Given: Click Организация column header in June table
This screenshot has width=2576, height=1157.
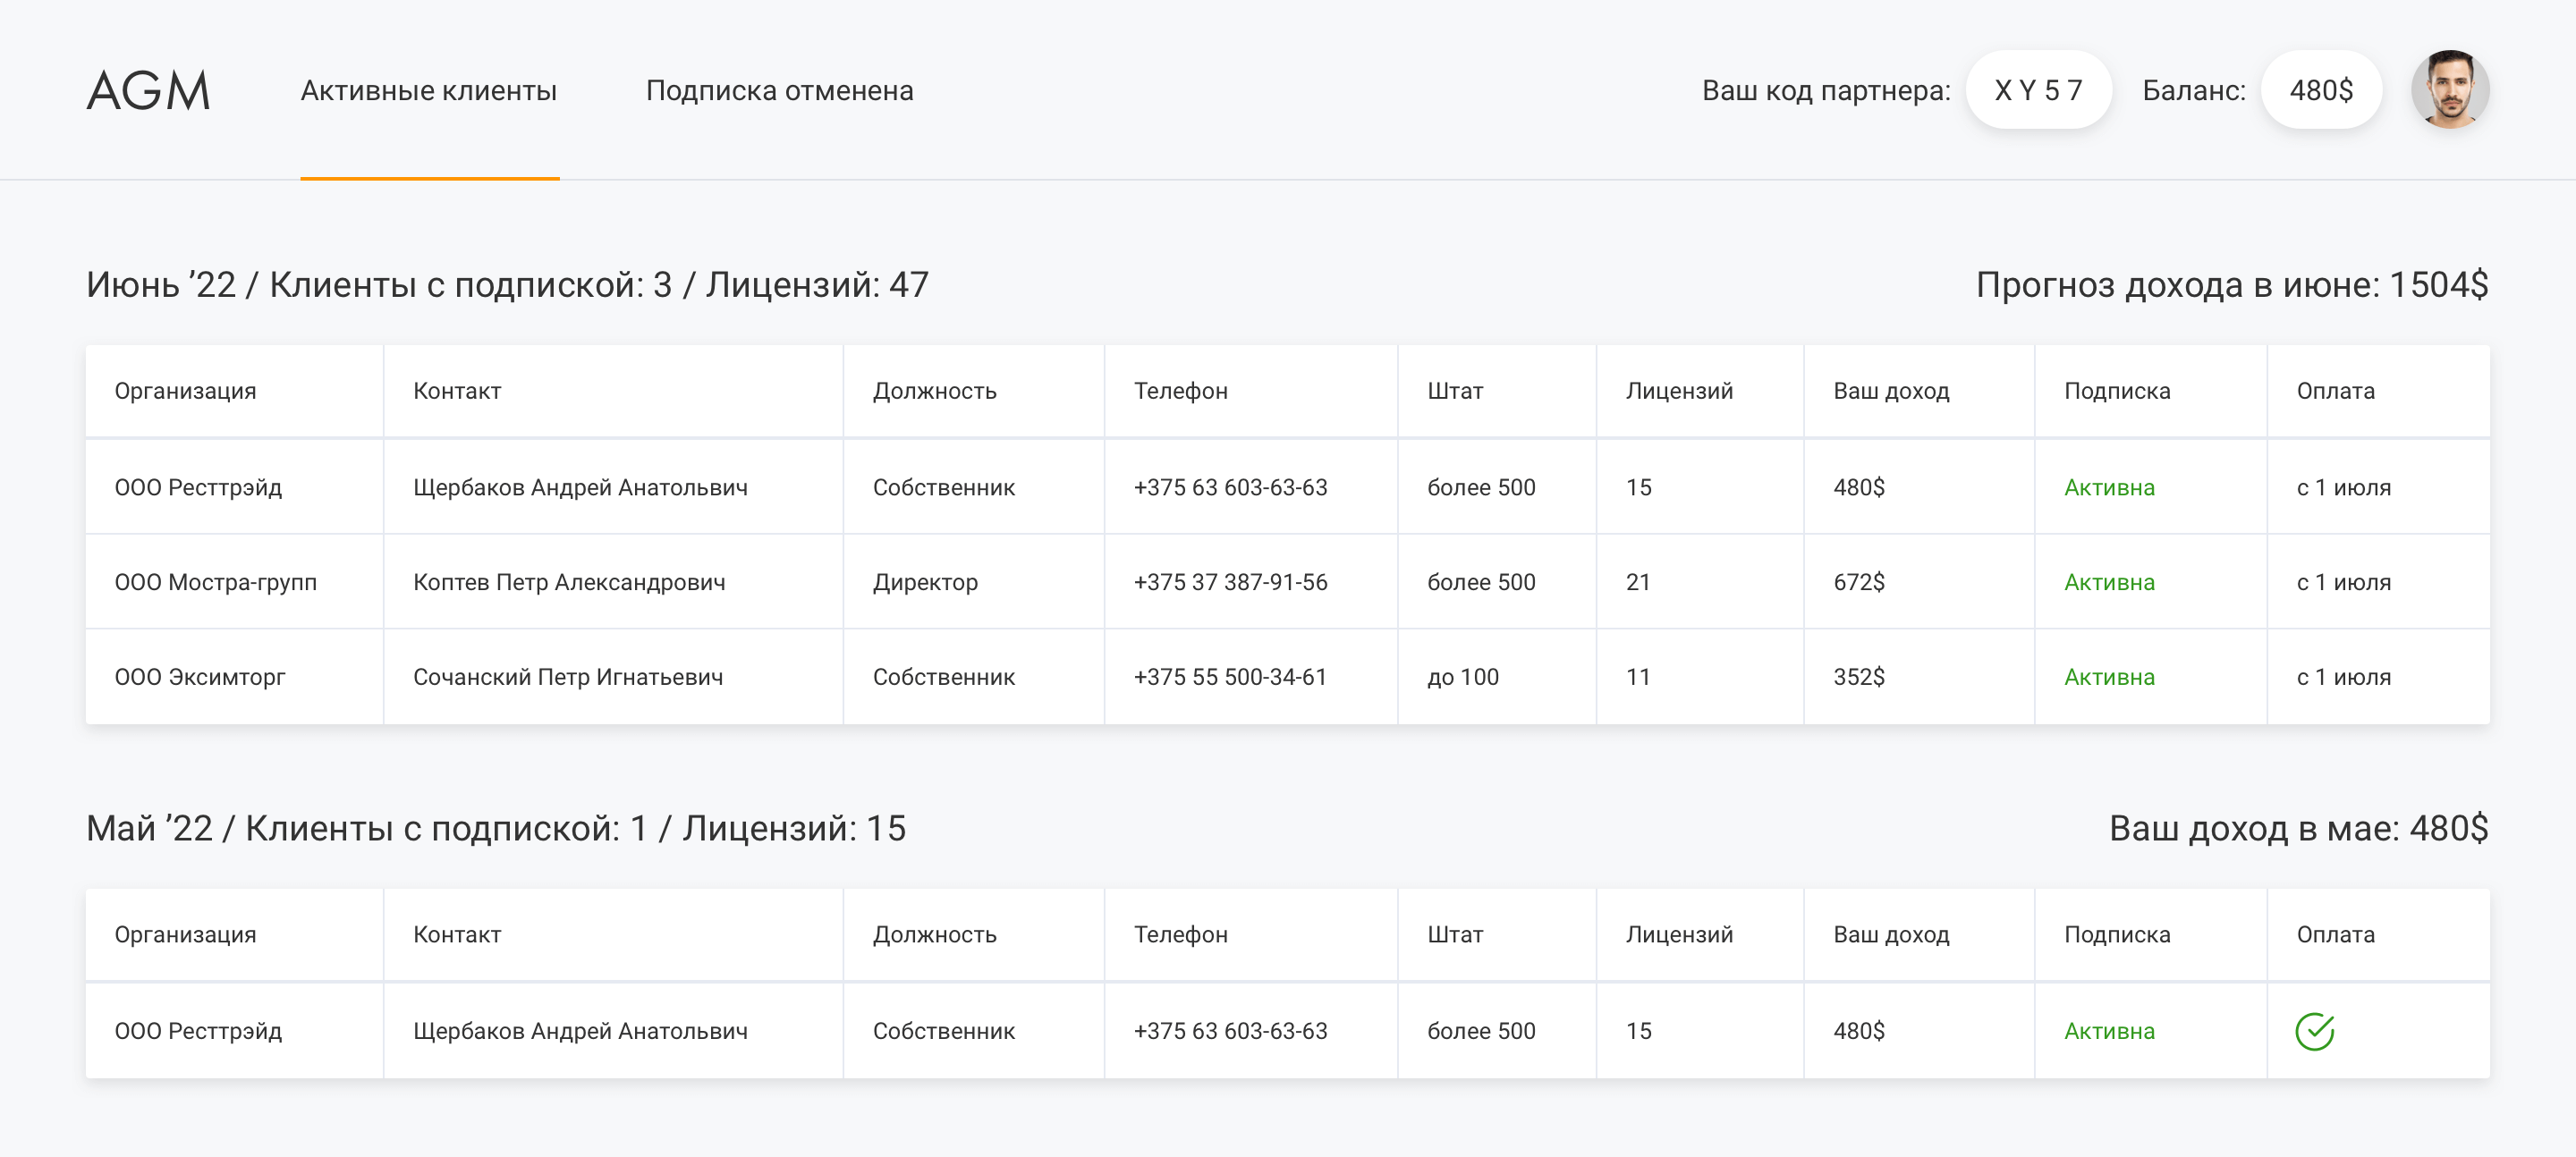Looking at the screenshot, I should (x=186, y=391).
